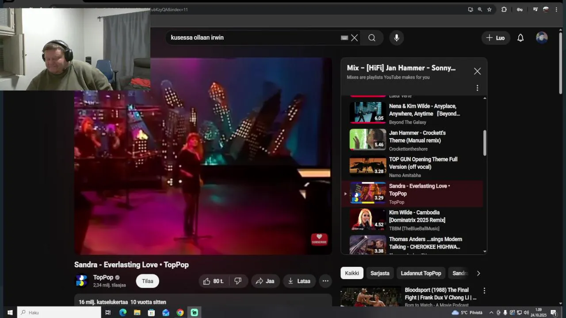Screen dimensions: 566x318
Task: Clear the YouTube search text with X
Action: click(354, 38)
